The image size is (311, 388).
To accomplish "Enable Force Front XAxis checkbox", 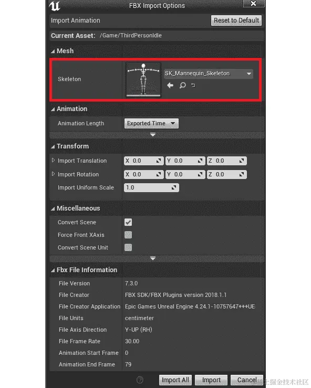I will coord(128,235).
